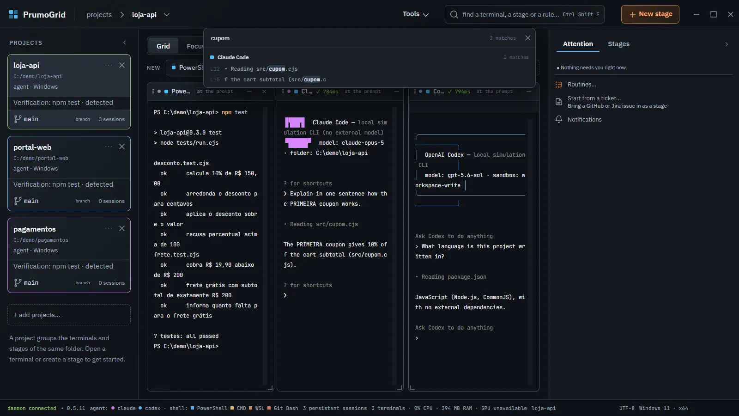Click the PowerShell terminal title Powe…

181,92
